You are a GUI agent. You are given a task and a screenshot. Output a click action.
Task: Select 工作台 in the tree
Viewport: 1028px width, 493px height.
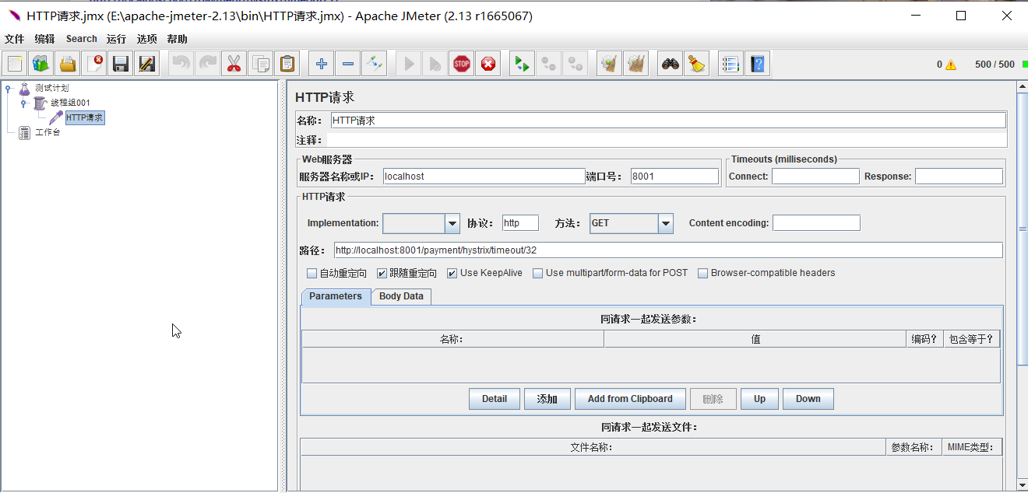click(x=47, y=132)
